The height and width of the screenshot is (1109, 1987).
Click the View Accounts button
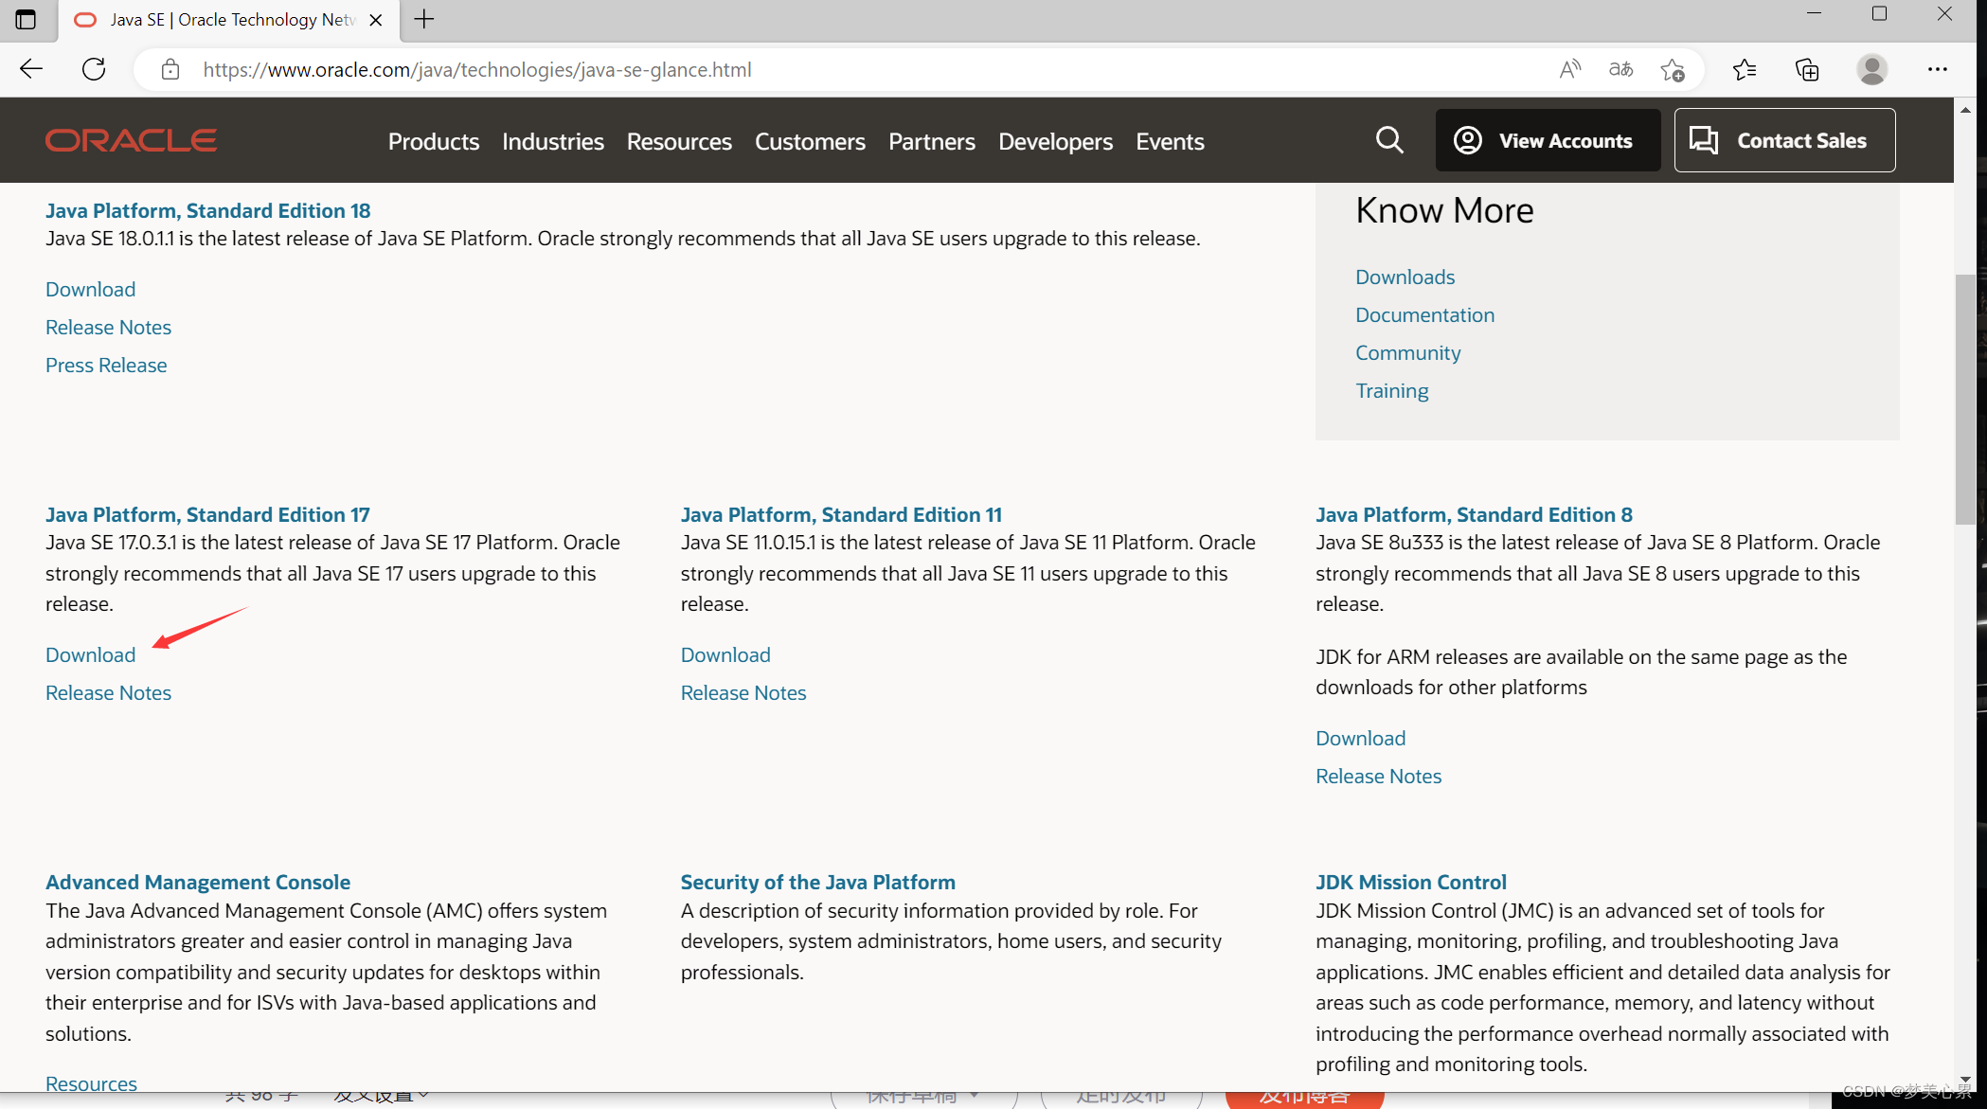pos(1548,140)
